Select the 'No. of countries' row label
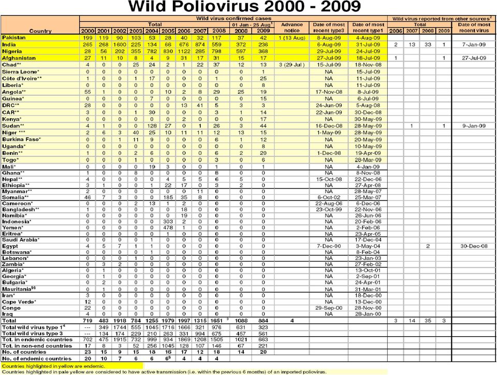 click(24, 352)
